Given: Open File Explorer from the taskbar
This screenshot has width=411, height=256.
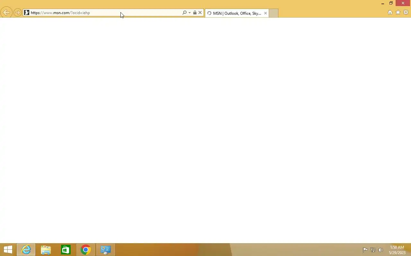Looking at the screenshot, I should point(46,250).
